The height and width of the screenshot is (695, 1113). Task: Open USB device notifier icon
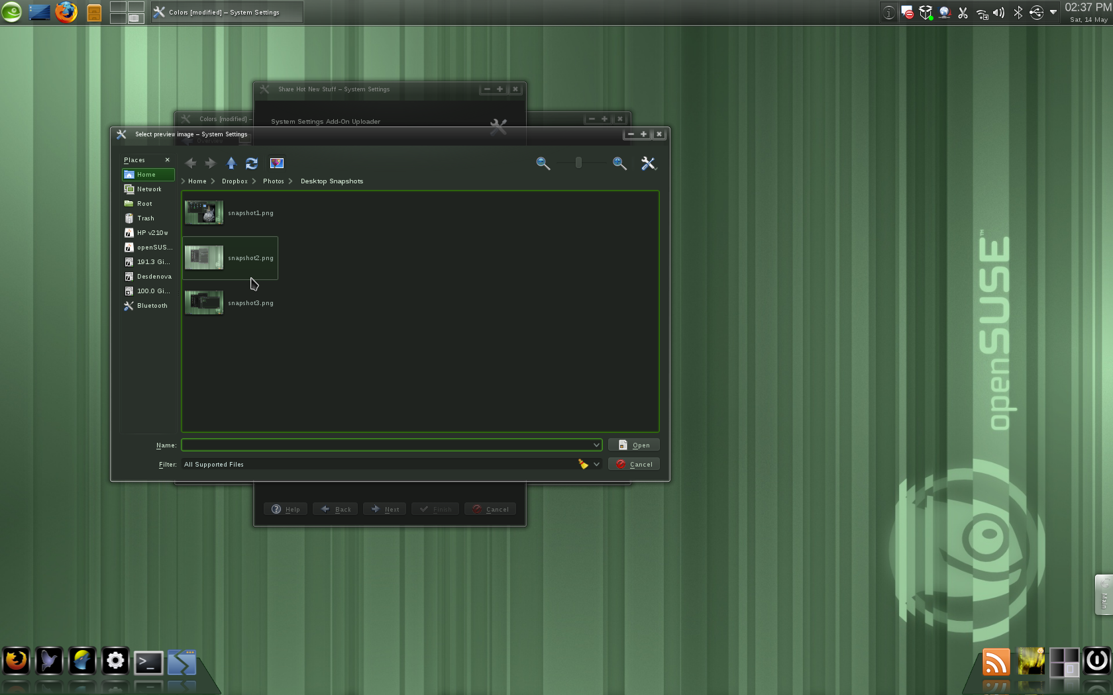point(1036,13)
